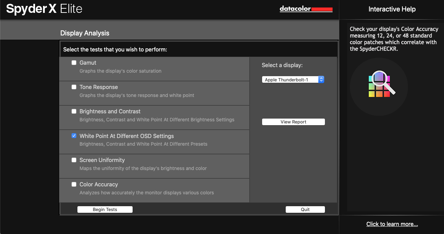Open the Apple Thunderbolt-1 display dropdown
This screenshot has width=444, height=234.
click(293, 80)
